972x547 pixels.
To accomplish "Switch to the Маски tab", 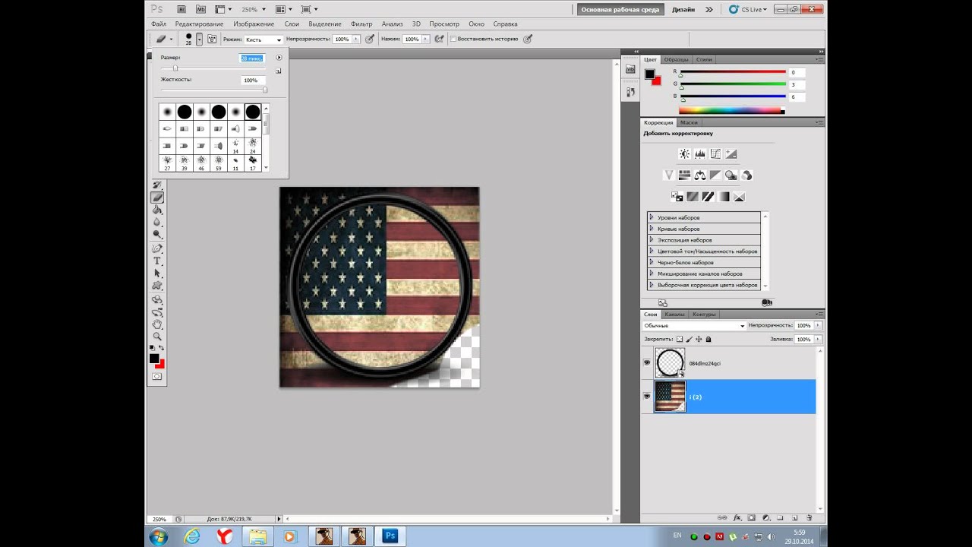I will (x=689, y=122).
